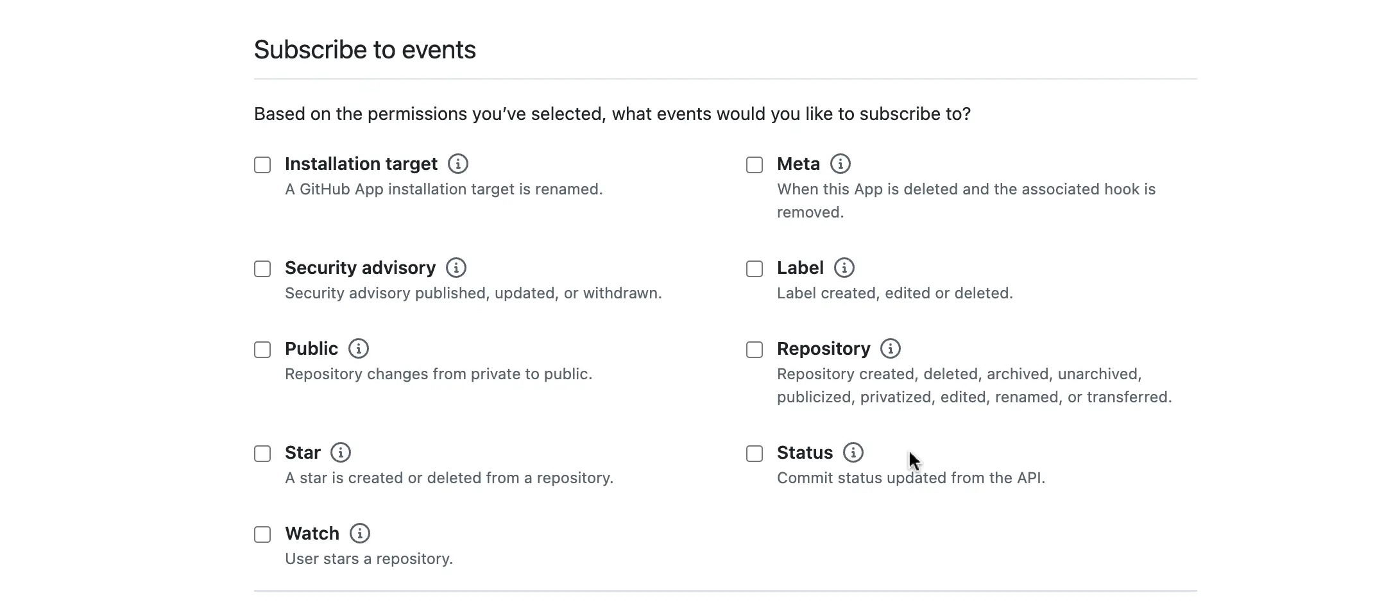Image resolution: width=1391 pixels, height=607 pixels.
Task: Check the Label event subscription
Action: 753,269
